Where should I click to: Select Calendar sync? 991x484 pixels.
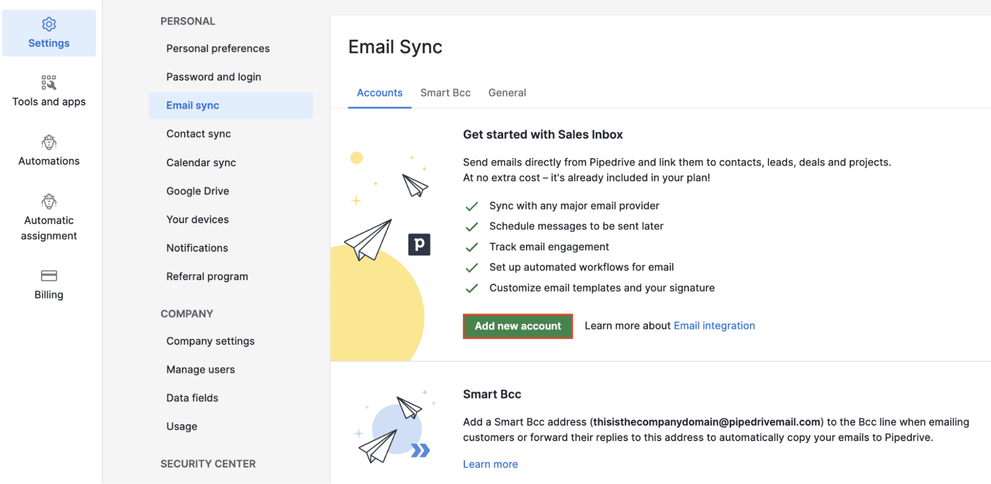click(x=200, y=162)
